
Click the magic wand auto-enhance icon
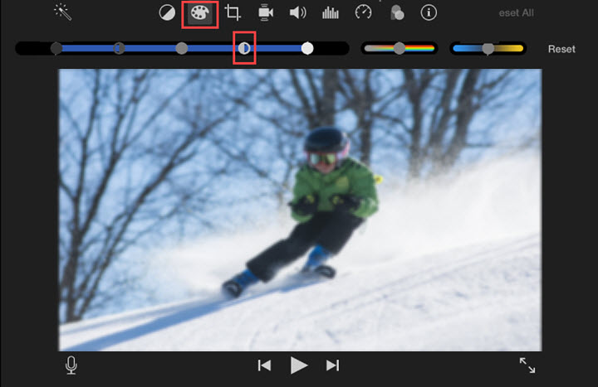coord(63,12)
